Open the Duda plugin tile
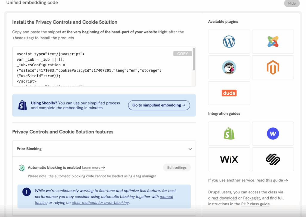306x217 pixels. [229, 93]
